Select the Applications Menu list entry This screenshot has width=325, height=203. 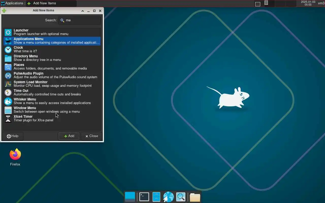(x=52, y=41)
